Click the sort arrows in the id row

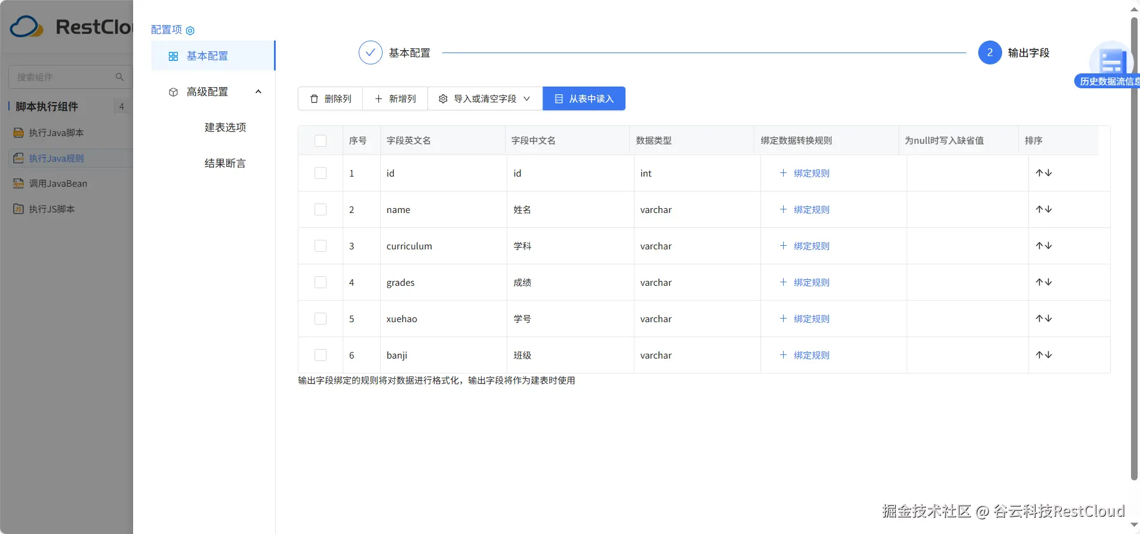[1043, 173]
